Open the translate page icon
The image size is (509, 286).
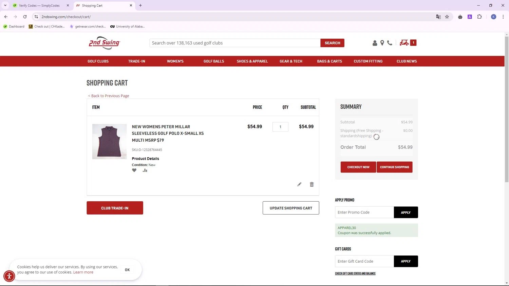438,17
